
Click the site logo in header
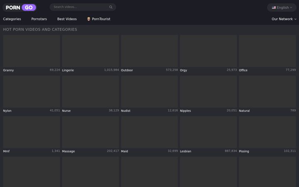[20, 7]
